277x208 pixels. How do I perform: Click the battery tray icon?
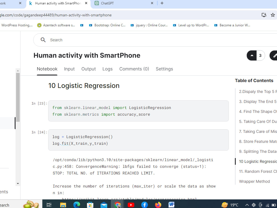(x=274, y=205)
